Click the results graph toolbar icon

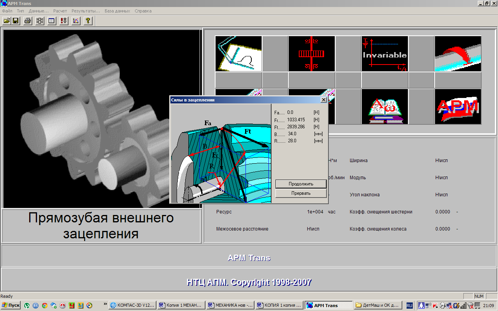pos(76,21)
